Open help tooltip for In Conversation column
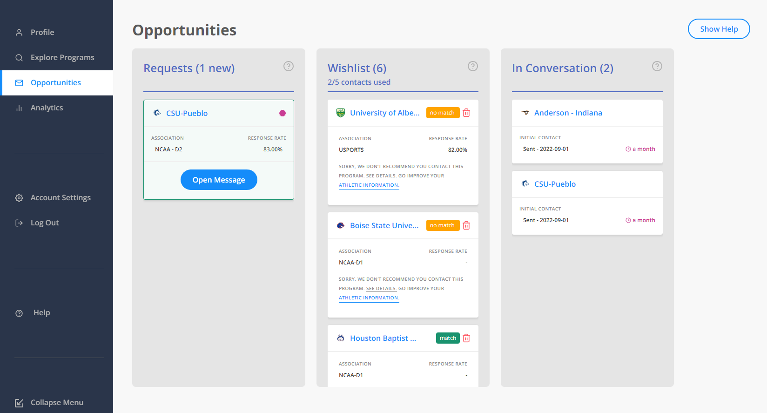 [657, 66]
